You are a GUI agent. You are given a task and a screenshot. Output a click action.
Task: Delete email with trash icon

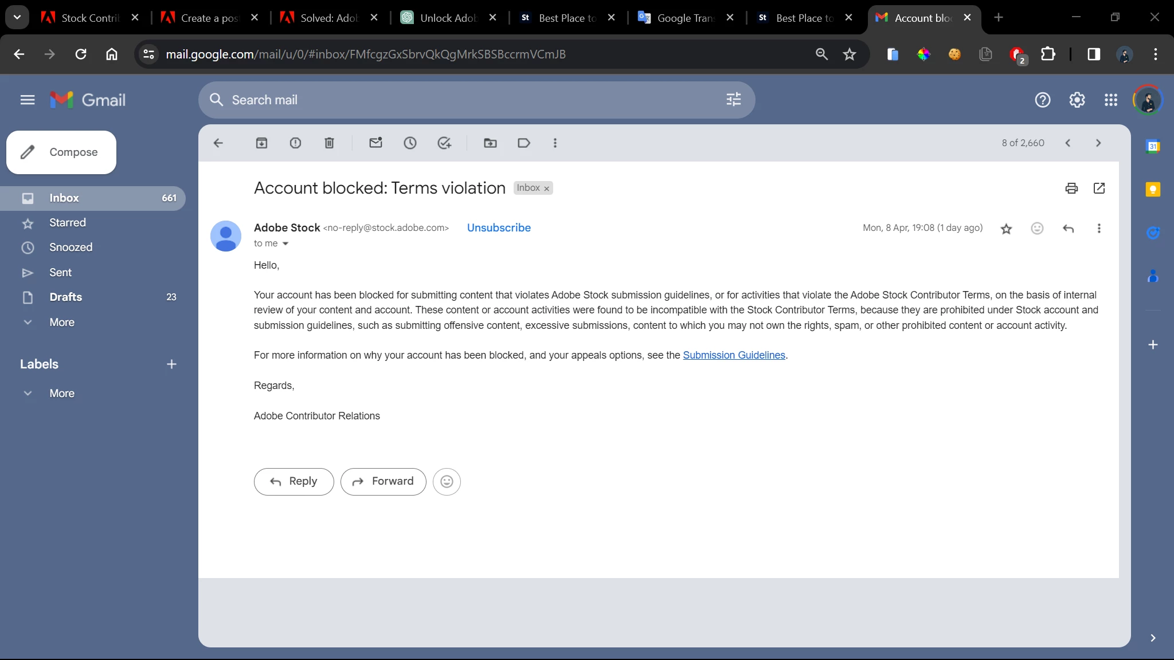point(329,143)
